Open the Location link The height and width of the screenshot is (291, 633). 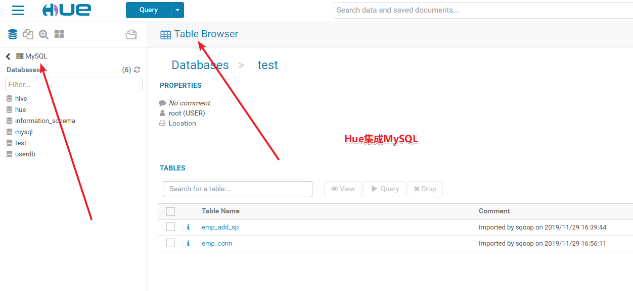pos(183,124)
